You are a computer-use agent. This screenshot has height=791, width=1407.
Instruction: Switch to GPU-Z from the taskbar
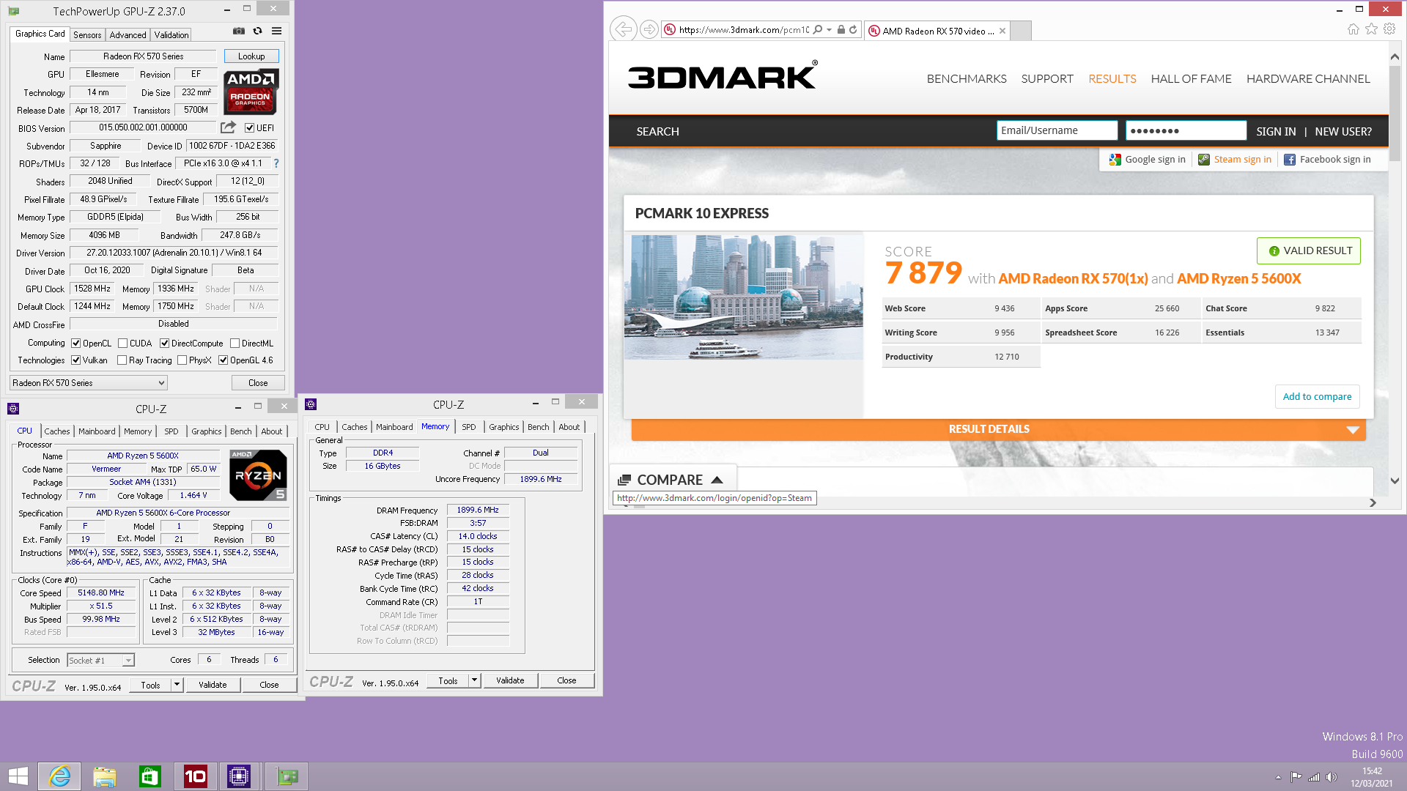pyautogui.click(x=287, y=776)
